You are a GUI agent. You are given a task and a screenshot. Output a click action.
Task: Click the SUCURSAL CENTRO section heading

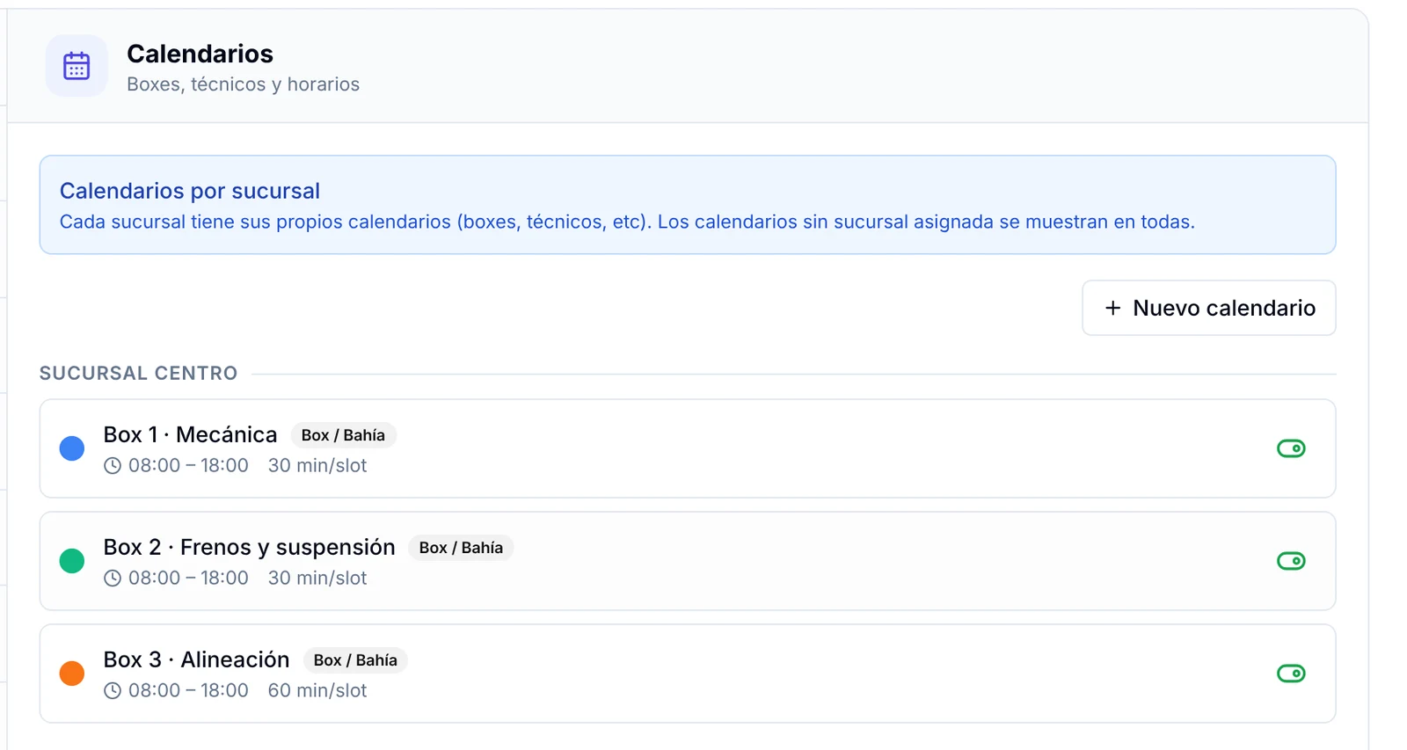click(139, 374)
